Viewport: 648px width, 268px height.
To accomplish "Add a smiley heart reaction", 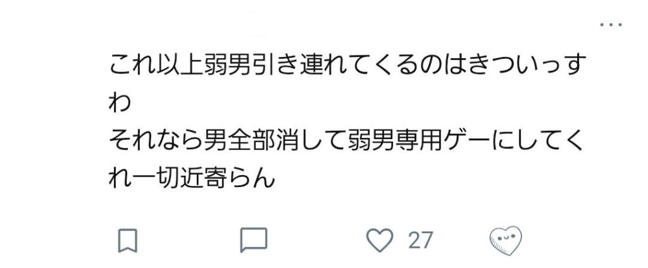I will click(x=506, y=240).
